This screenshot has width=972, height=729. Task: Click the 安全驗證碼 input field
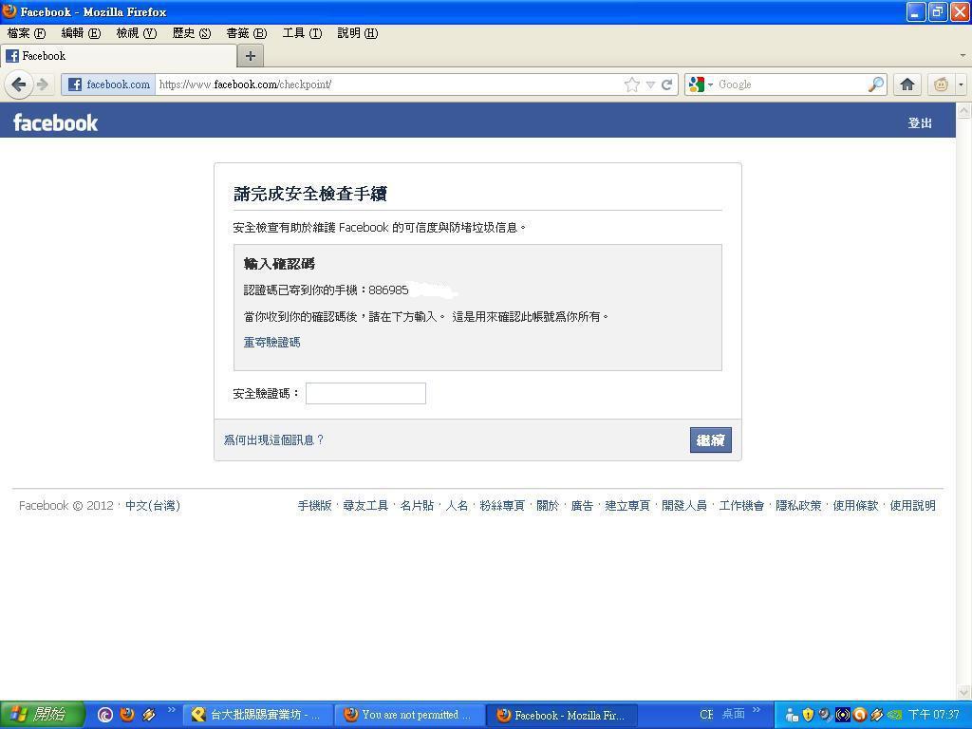click(365, 393)
